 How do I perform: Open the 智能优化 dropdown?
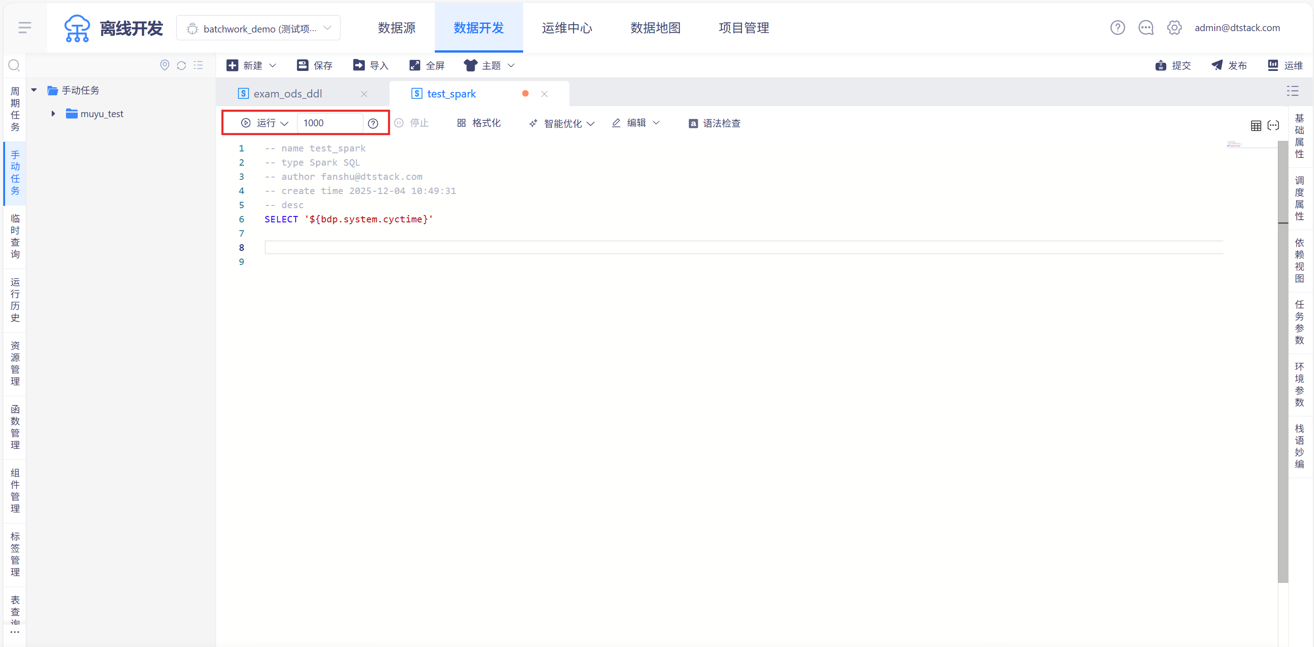pyautogui.click(x=562, y=124)
